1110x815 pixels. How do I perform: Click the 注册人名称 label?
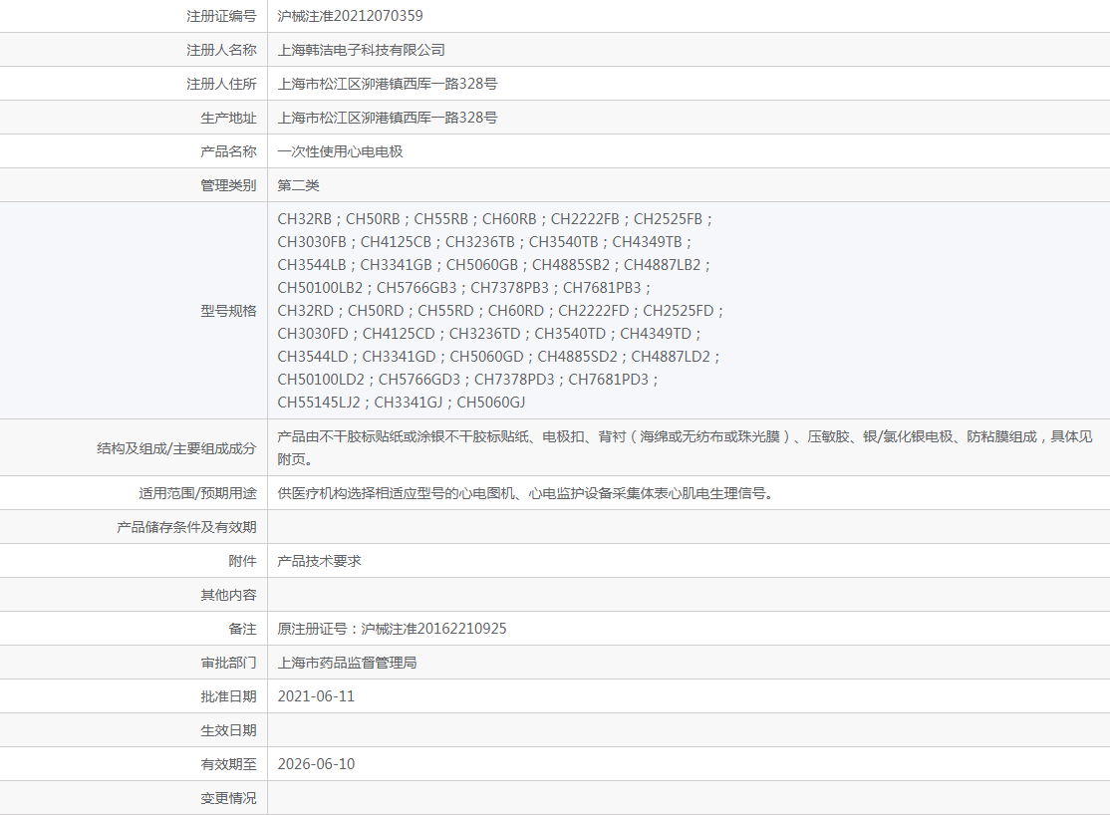click(x=221, y=50)
